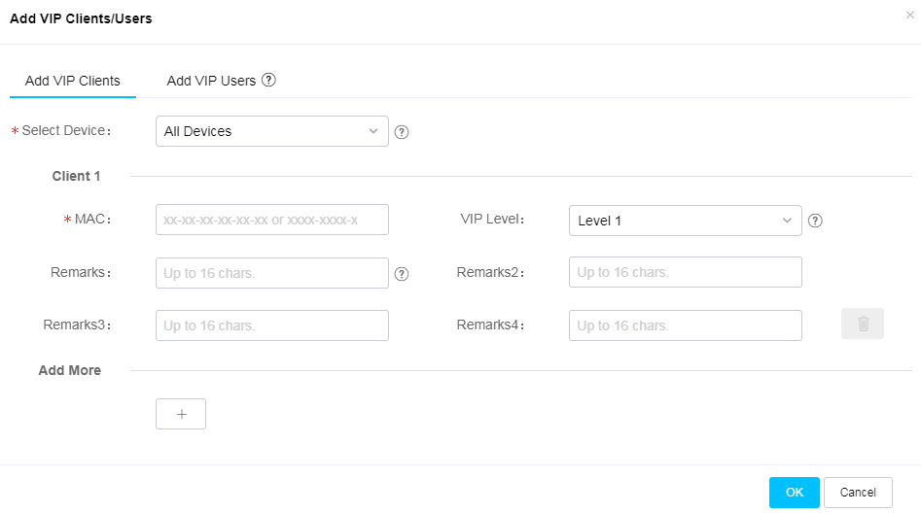Click the chevron arrow in All Devices box
Screen dimensions: 921x513
point(373,131)
